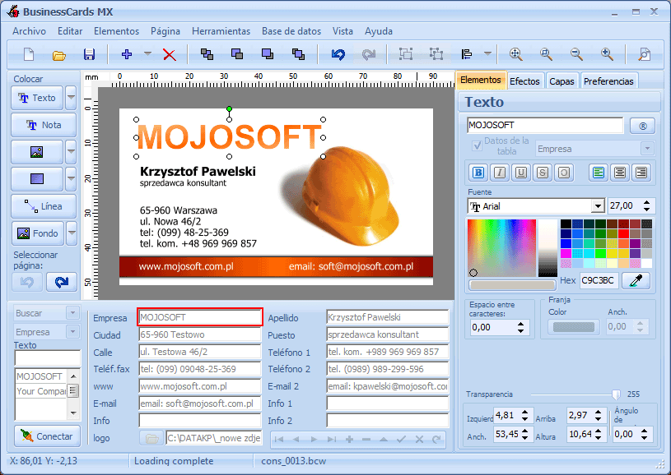Toggle underline text formatting
The width and height of the screenshot is (671, 475).
click(x=521, y=173)
